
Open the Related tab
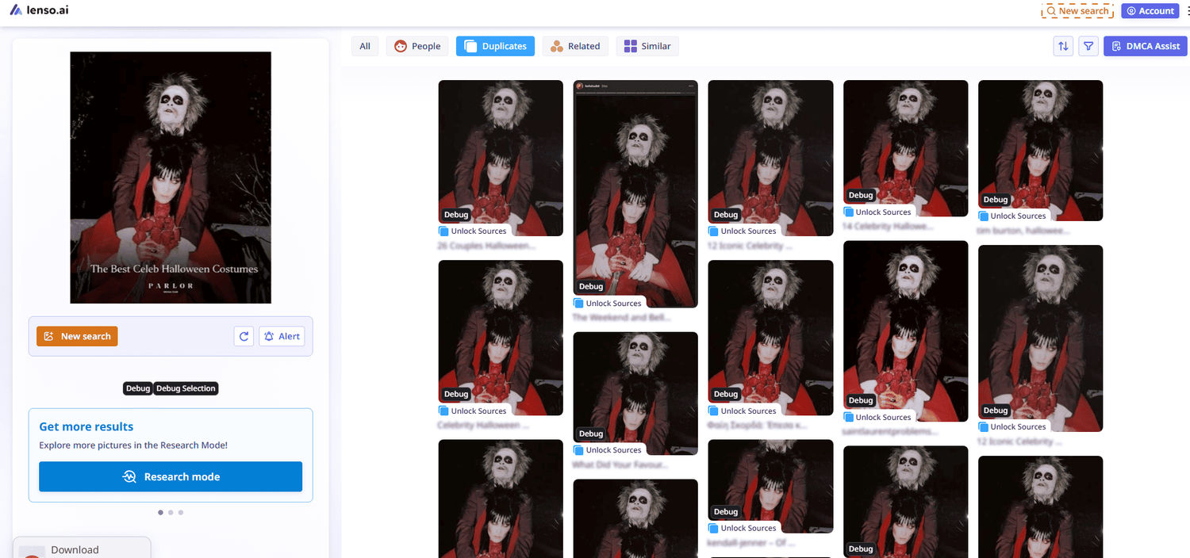[x=575, y=46]
